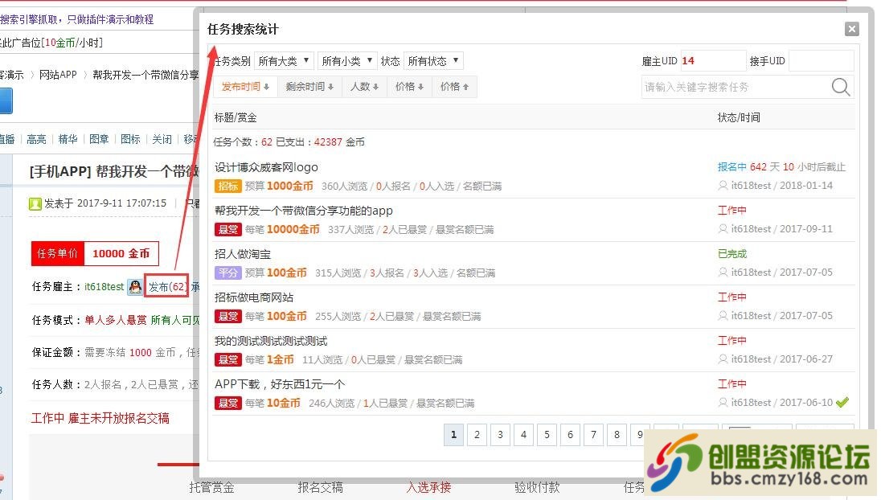Click the green author icon before 发表于
This screenshot has width=881, height=500.
pyautogui.click(x=35, y=204)
